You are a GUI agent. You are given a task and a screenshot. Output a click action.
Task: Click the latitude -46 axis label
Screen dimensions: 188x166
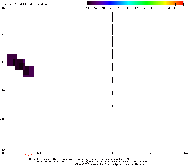coord(2,90)
